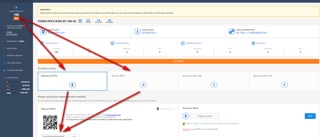Open the Manual link for Automatic Mode
Viewport: 320px width, 137px height.
[x=186, y=129]
